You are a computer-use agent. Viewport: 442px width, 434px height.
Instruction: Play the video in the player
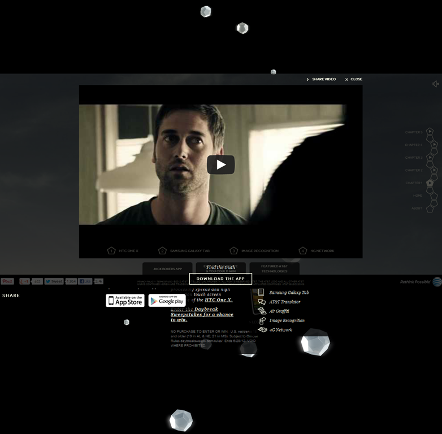221,164
